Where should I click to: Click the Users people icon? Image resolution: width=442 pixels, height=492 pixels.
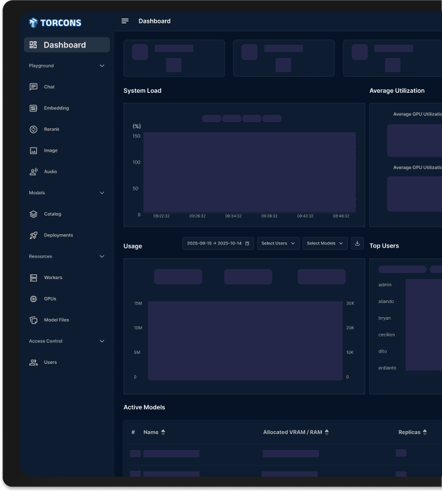tap(33, 362)
